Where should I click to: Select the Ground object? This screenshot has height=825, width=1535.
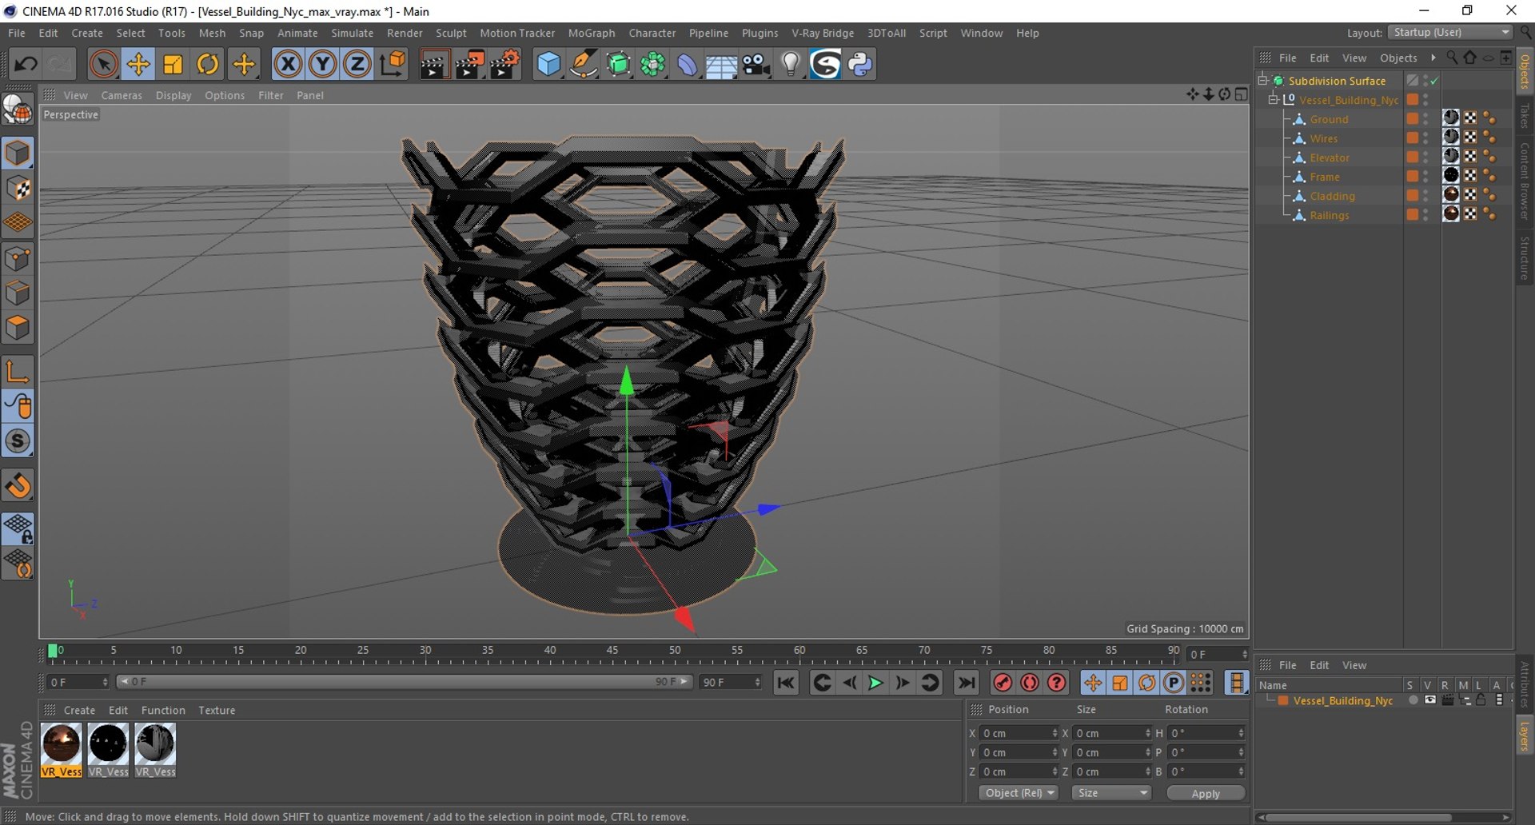pos(1329,119)
